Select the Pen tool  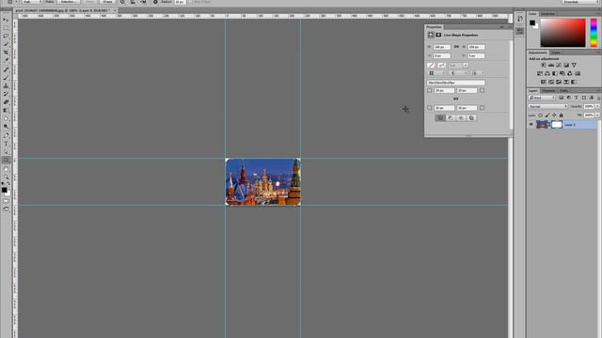[6, 135]
